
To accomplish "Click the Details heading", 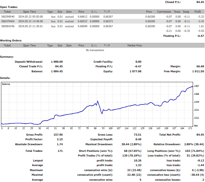I will 5,78.
